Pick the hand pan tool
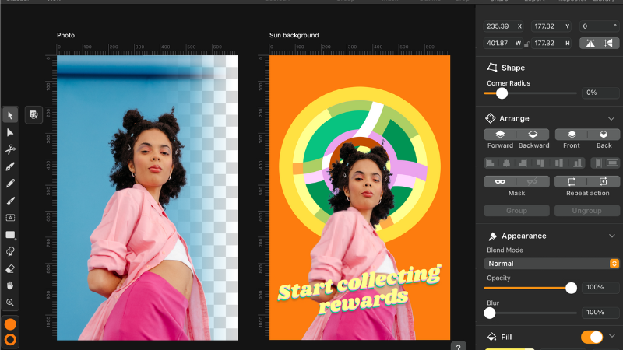 coord(11,285)
